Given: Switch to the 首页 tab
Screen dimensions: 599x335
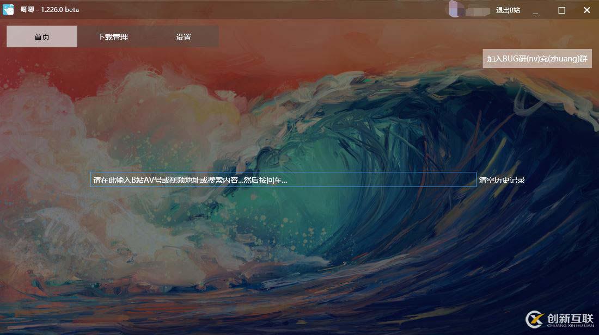Looking at the screenshot, I should [42, 37].
